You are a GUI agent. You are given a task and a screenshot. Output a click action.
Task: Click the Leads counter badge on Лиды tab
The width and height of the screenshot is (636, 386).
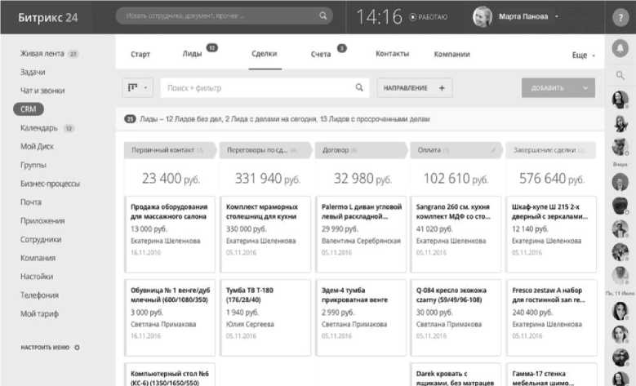(x=211, y=48)
